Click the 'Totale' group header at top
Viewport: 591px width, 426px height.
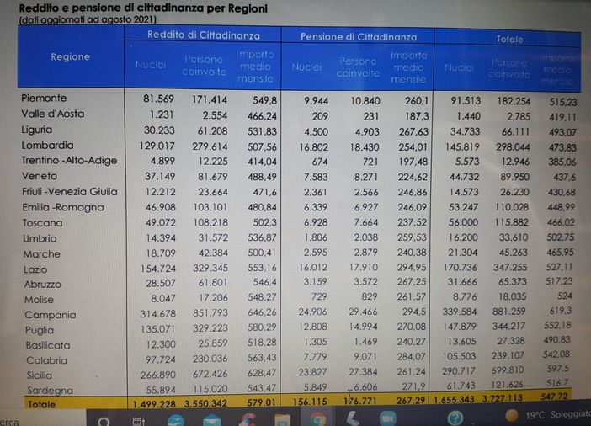tap(509, 40)
